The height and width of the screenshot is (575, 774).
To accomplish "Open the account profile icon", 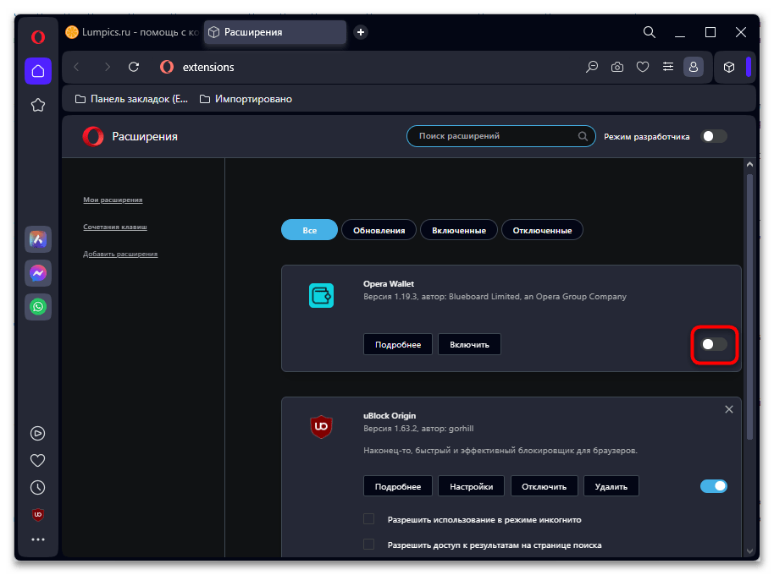I will coord(693,67).
